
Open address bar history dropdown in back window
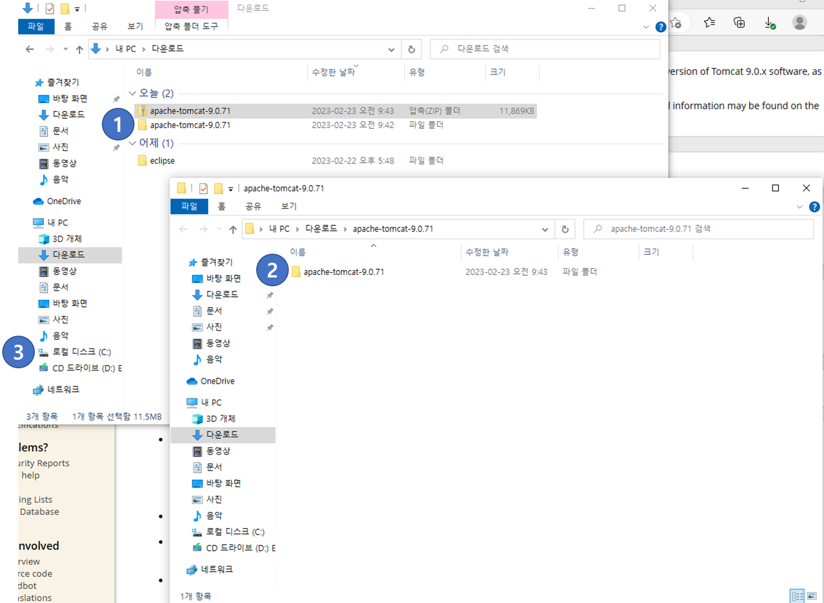pyautogui.click(x=391, y=49)
